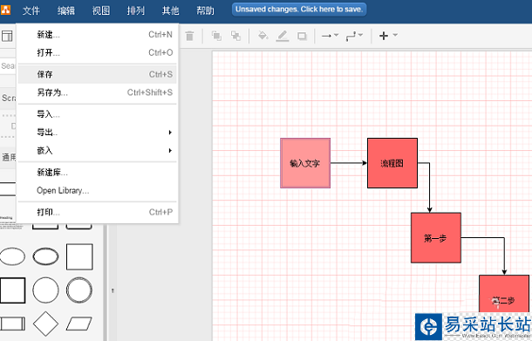Pick the ellipse shape in sidebar
This screenshot has height=341, width=532.
tap(12, 256)
